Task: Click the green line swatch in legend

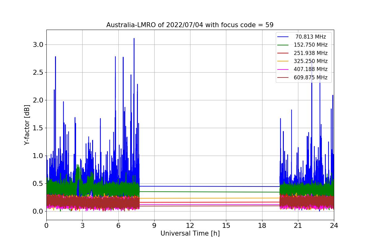Action: (x=283, y=45)
